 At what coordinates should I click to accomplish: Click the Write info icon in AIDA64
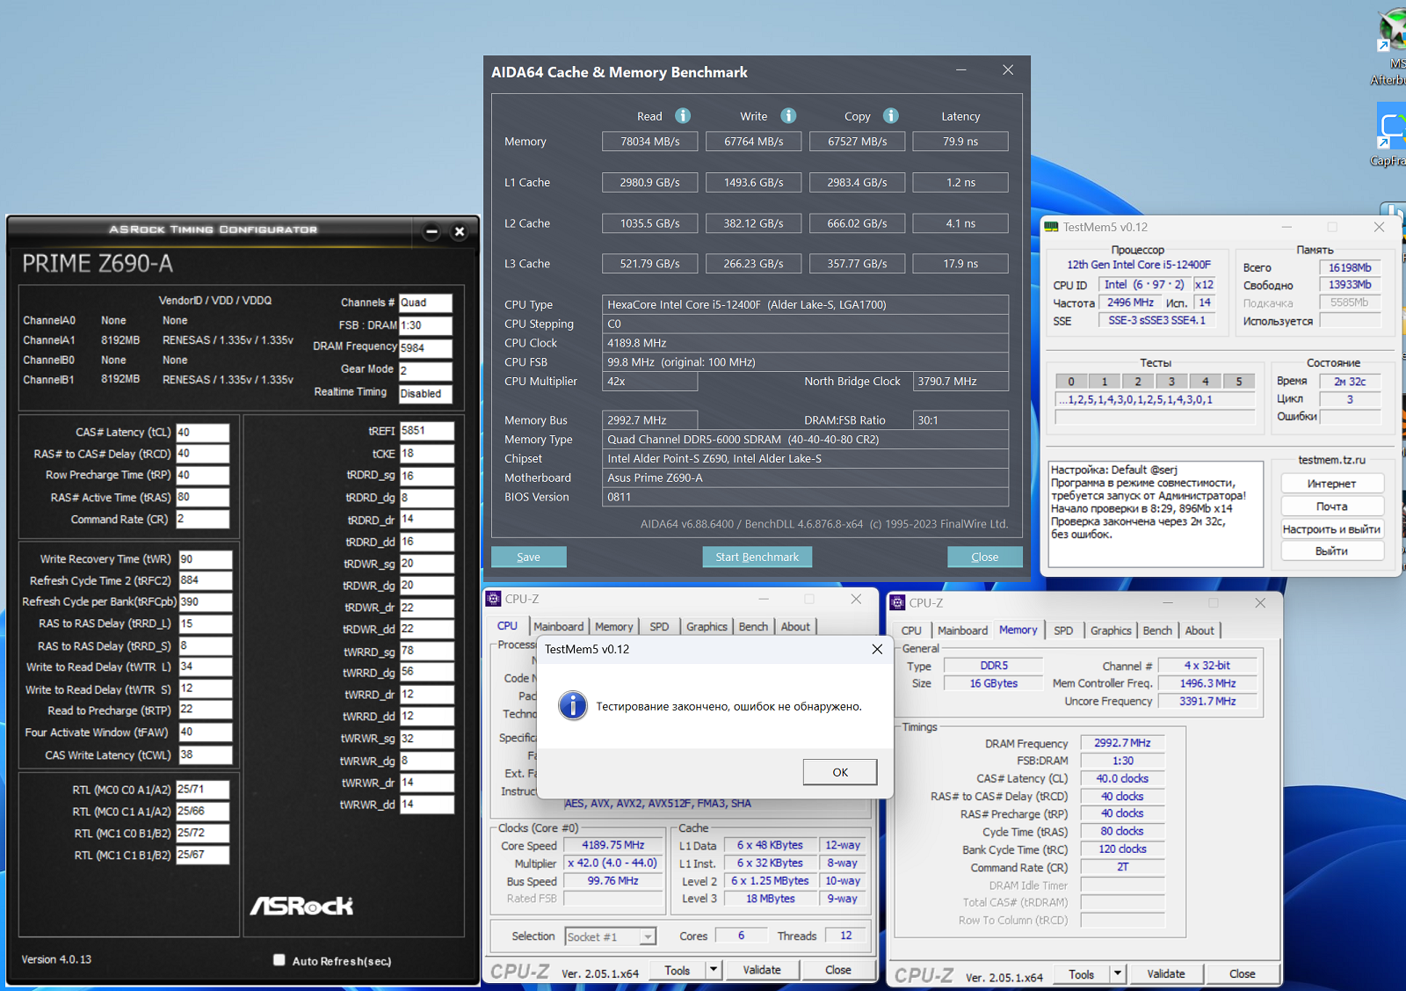point(788,116)
